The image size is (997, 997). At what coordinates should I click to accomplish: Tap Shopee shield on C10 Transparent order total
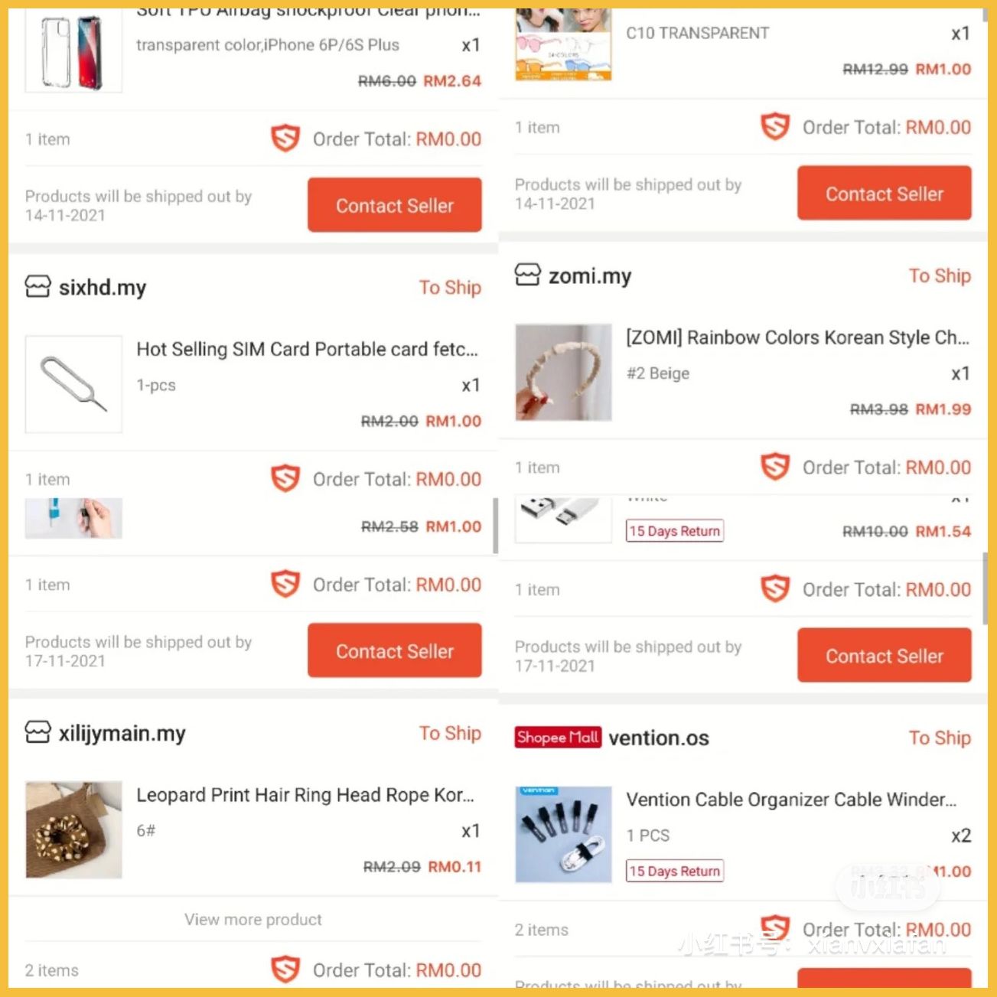coord(775,126)
